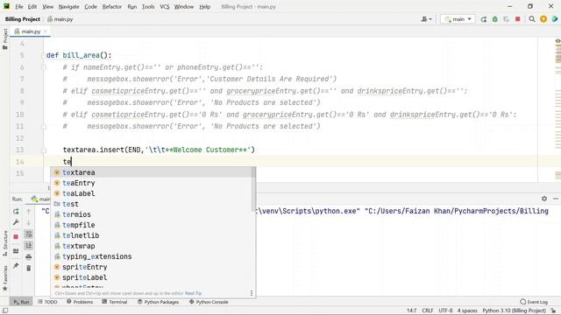Screen dimensions: 561x315
Task: Clear Run console with trash icon
Action: (29, 268)
